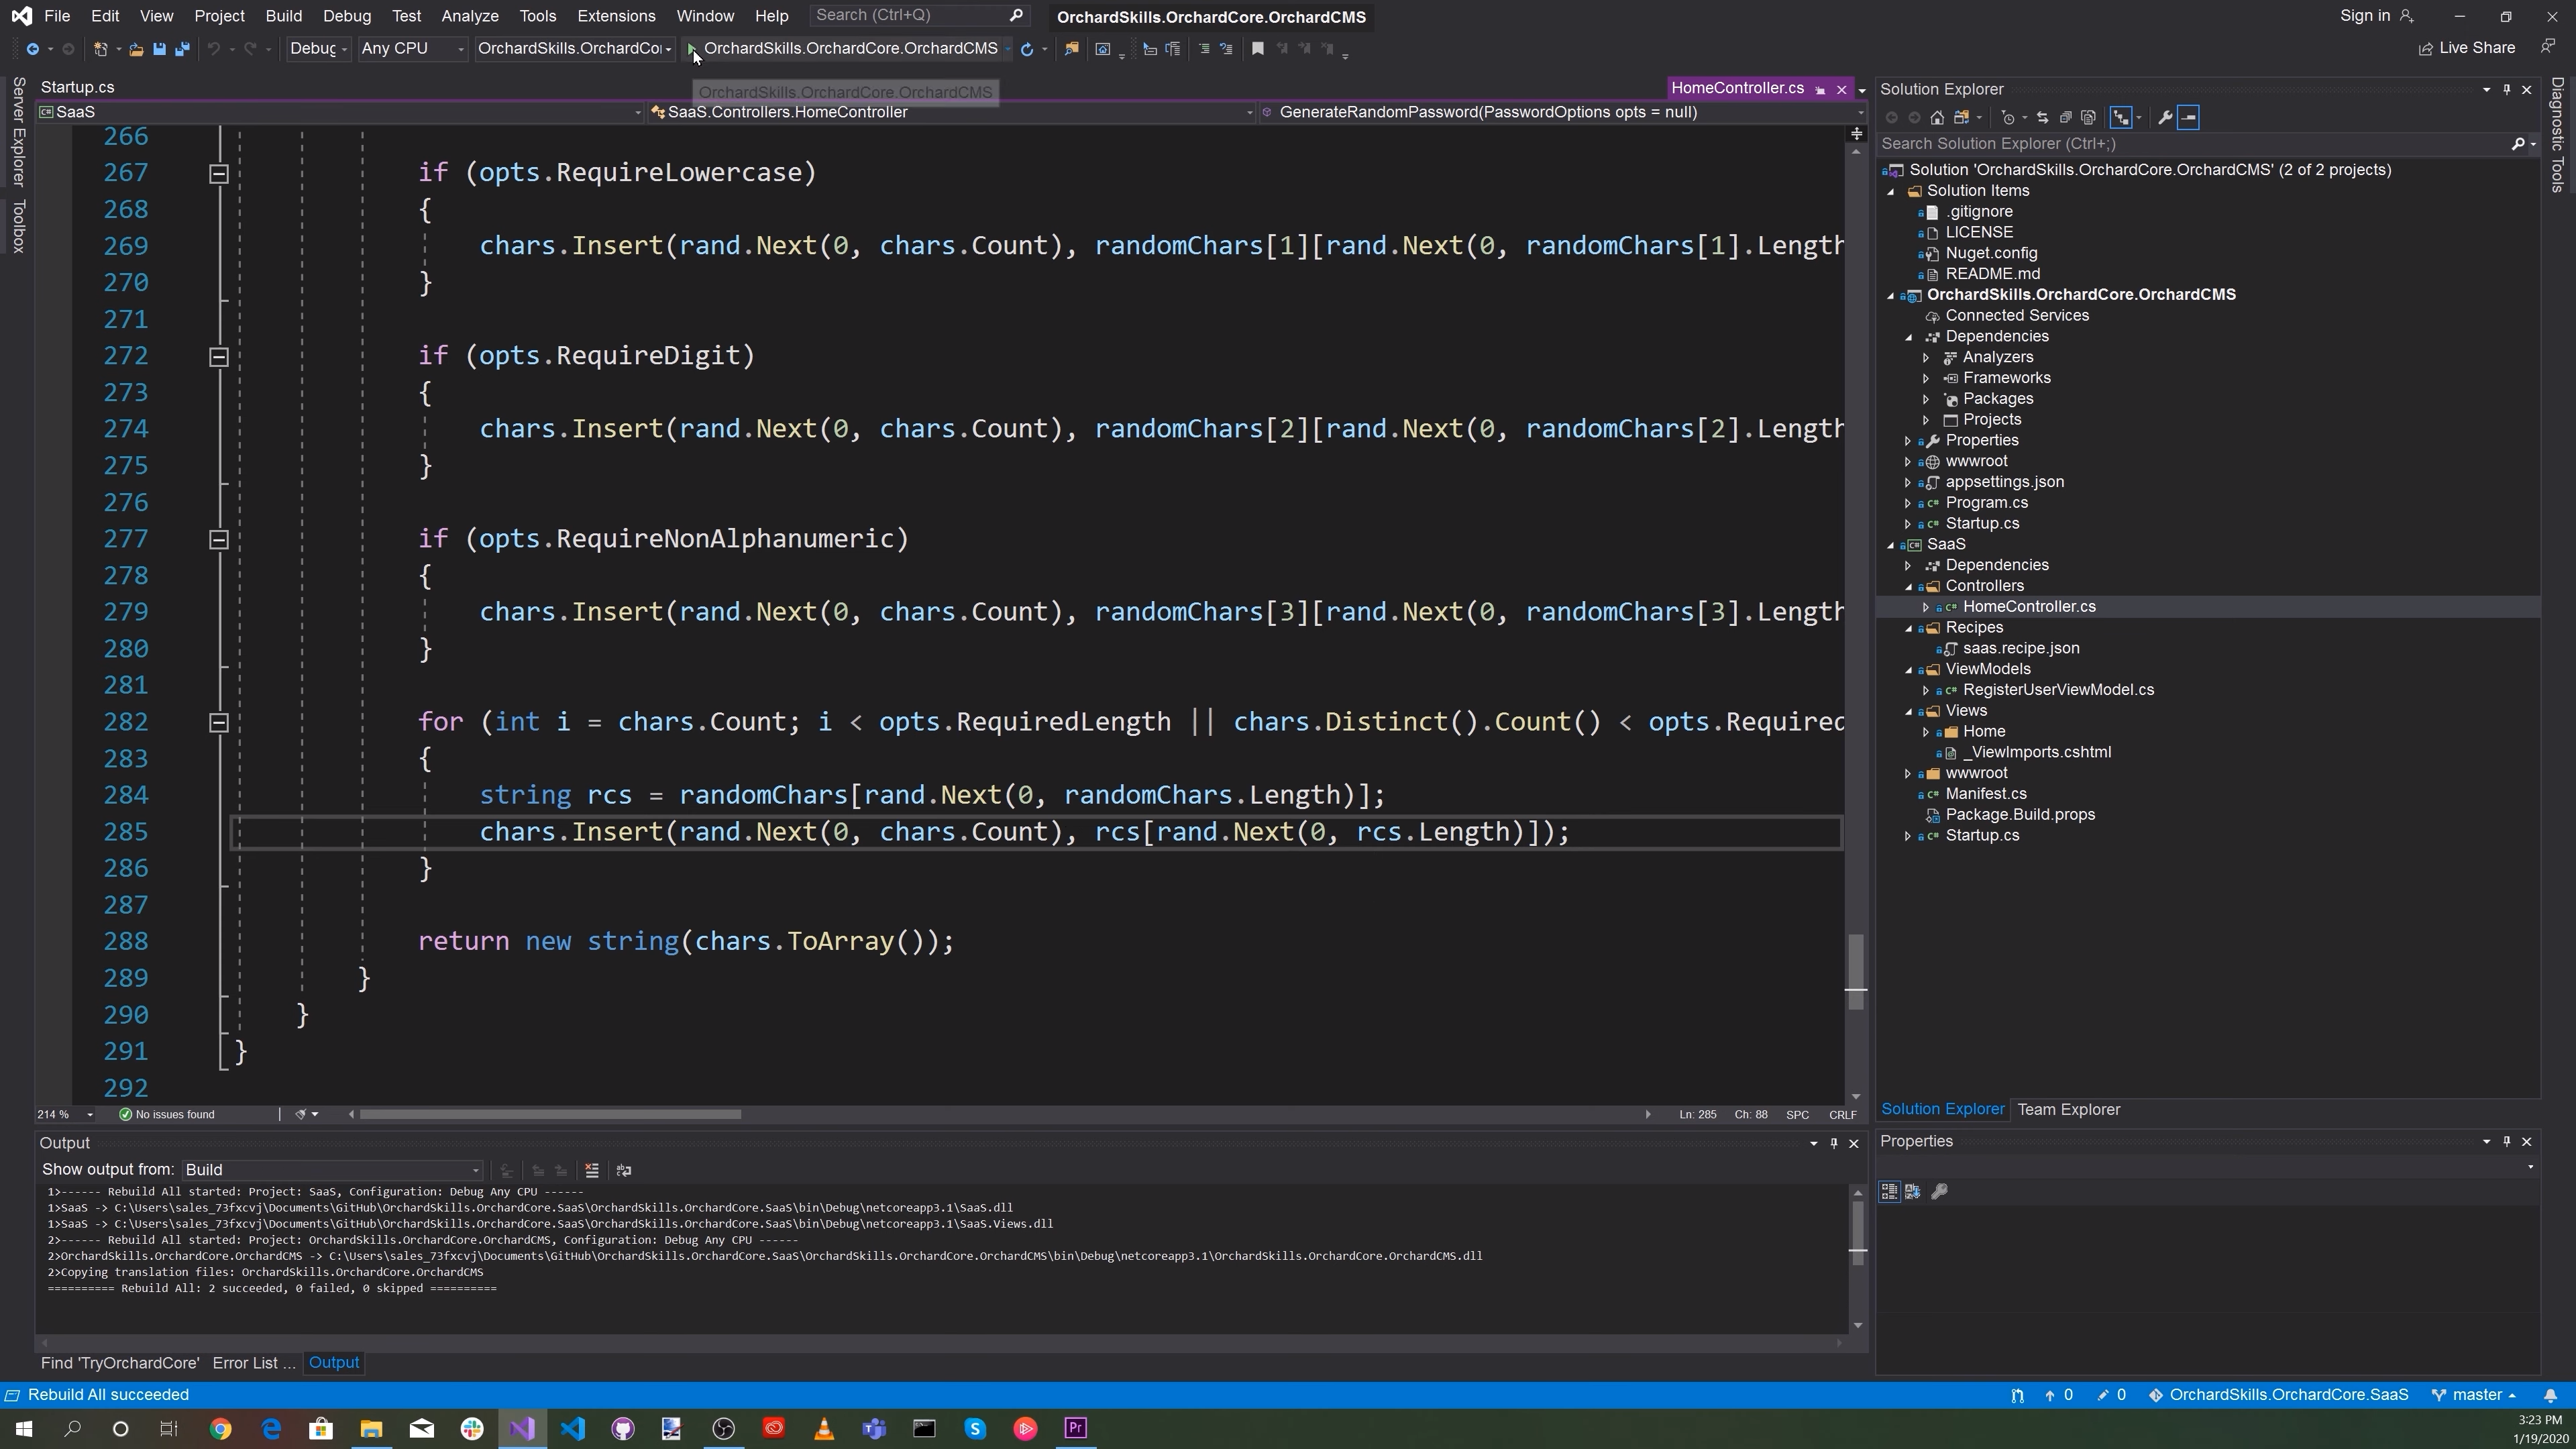Image resolution: width=2576 pixels, height=1449 pixels.
Task: Switch to the Startup.cs tab
Action: click(x=78, y=88)
